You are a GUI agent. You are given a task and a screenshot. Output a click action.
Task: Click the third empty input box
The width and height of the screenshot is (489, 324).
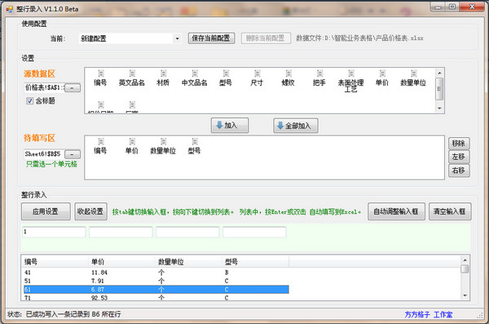click(187, 232)
